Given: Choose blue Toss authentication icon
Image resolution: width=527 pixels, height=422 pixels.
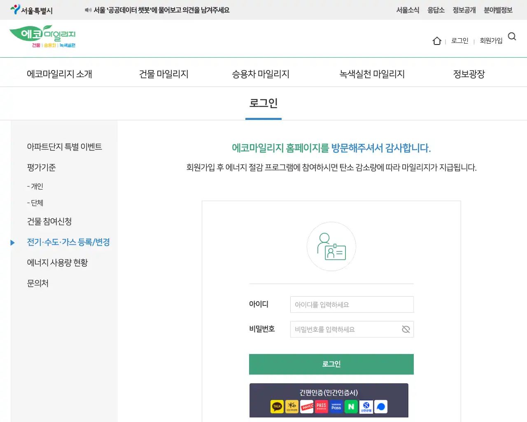Looking at the screenshot, I should click(x=381, y=407).
